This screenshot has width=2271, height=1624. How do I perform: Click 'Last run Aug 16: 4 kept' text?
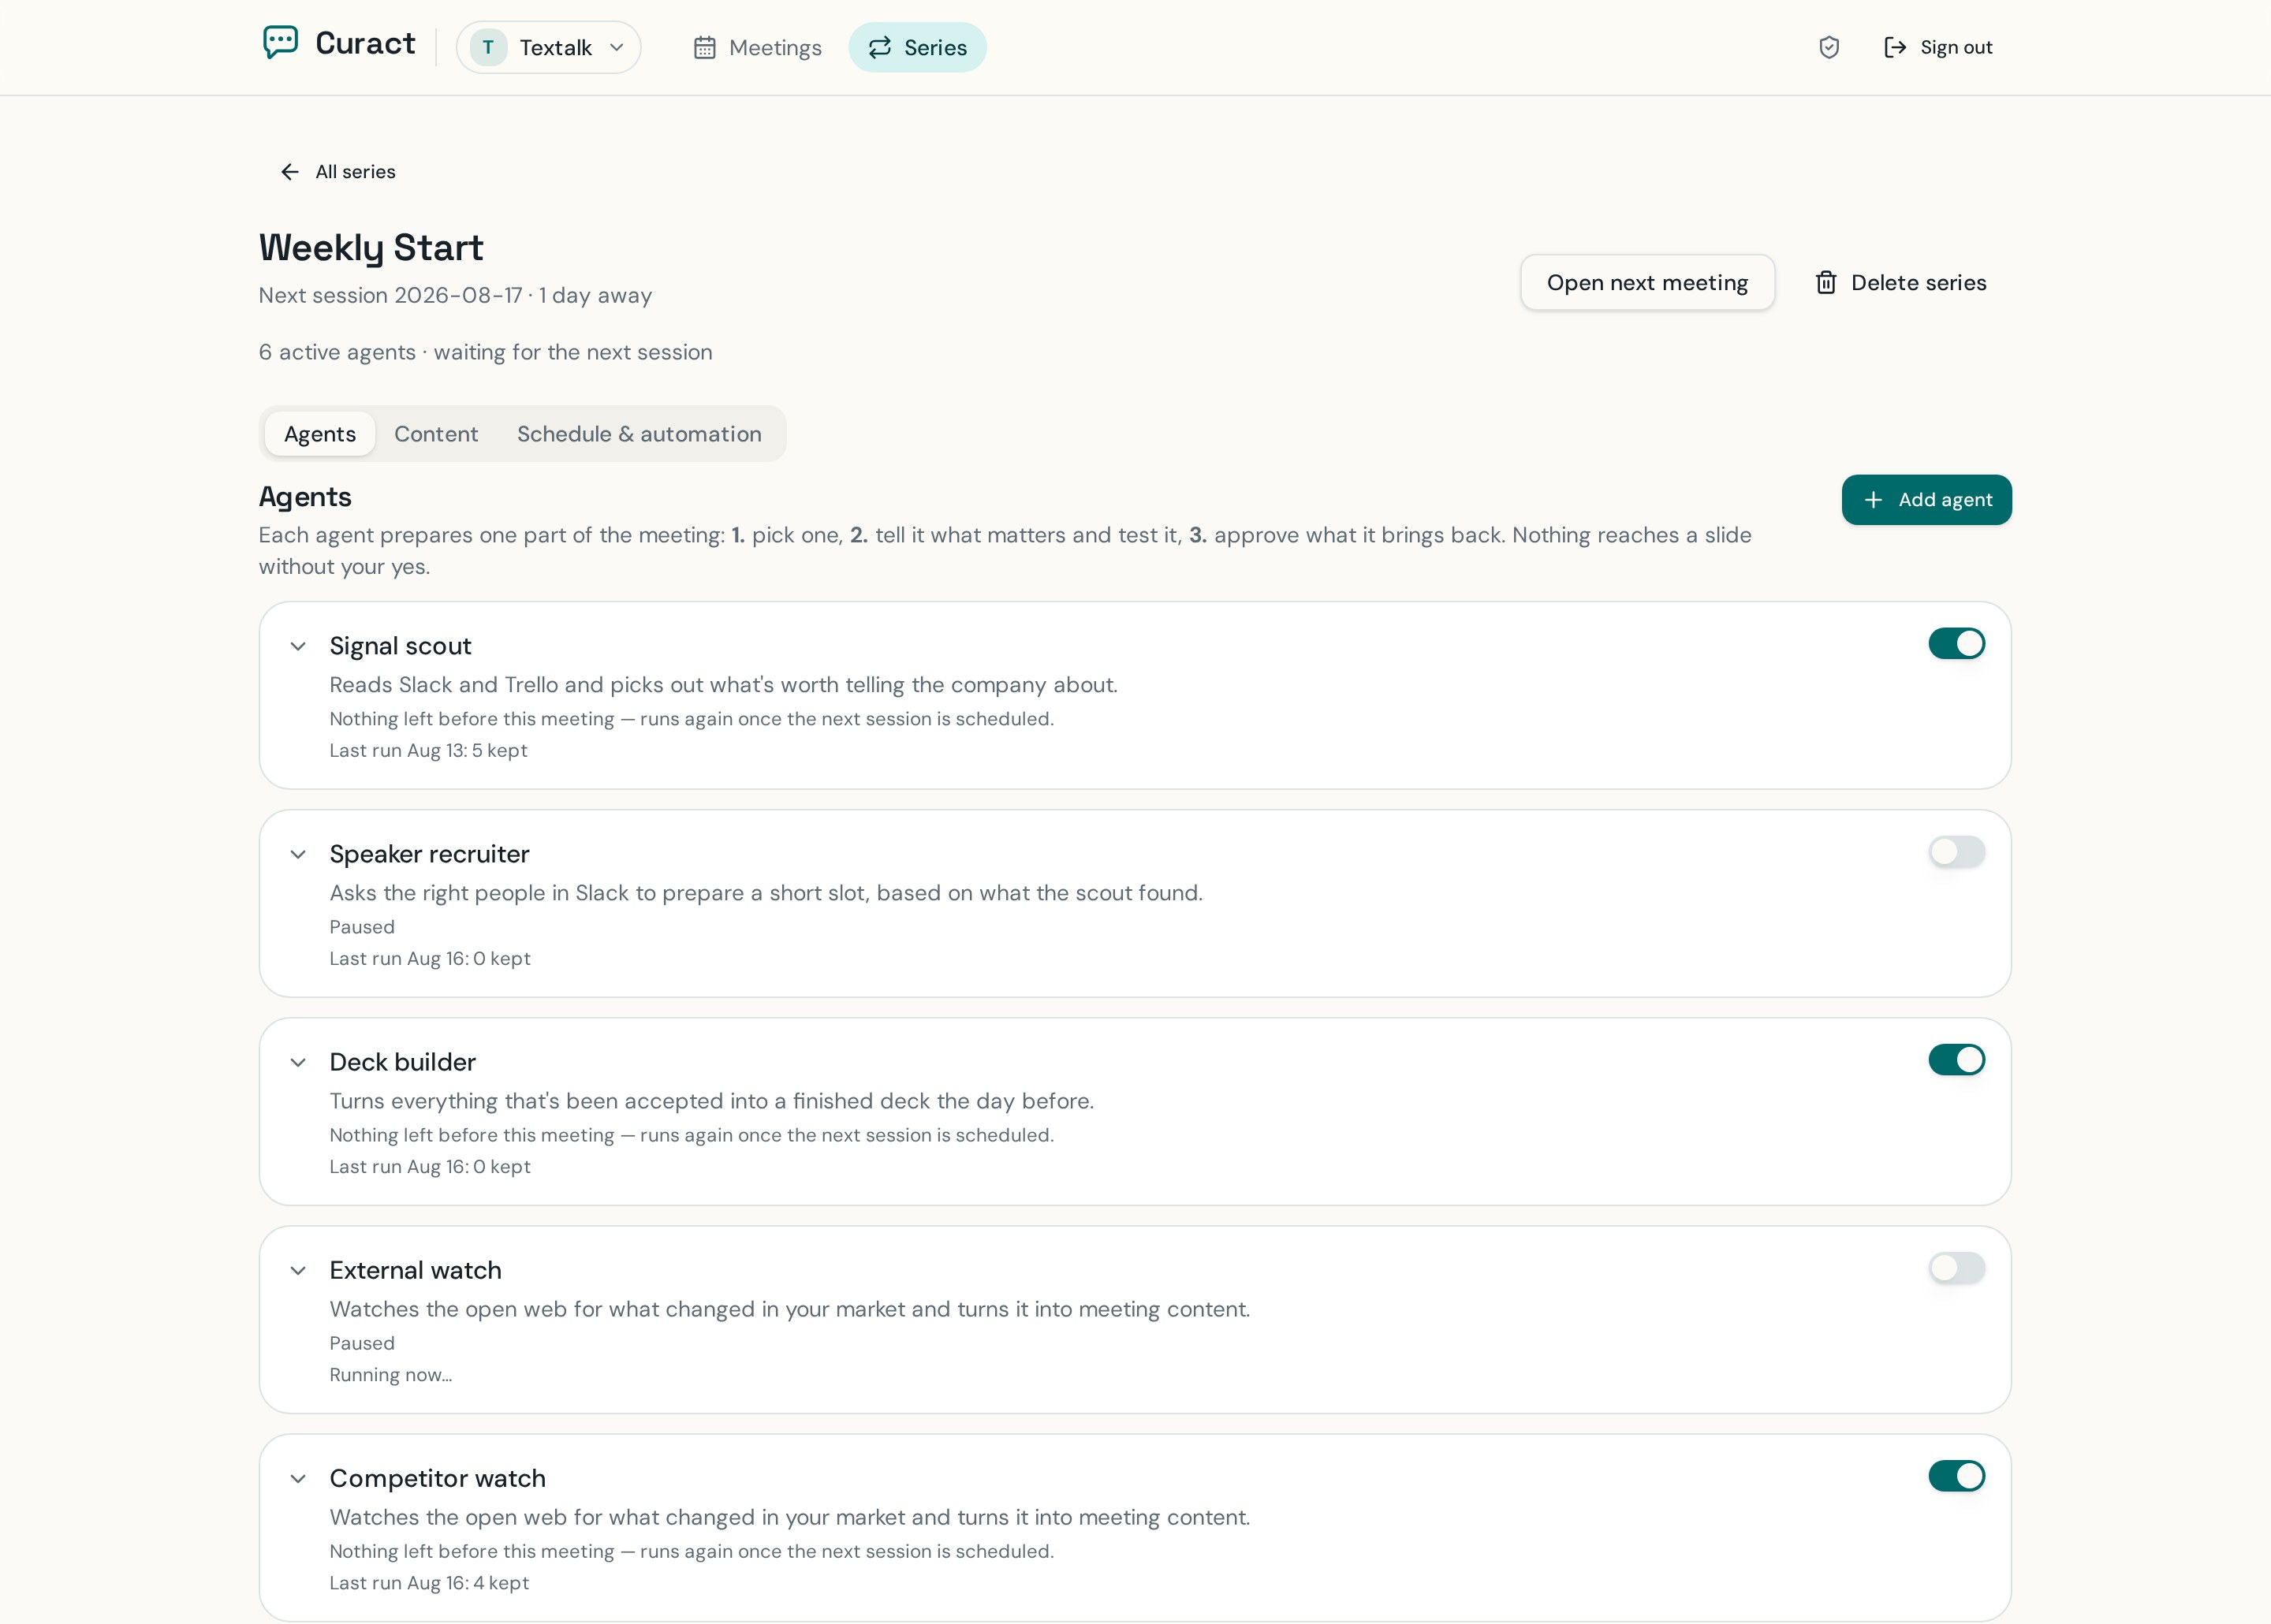(x=429, y=1582)
